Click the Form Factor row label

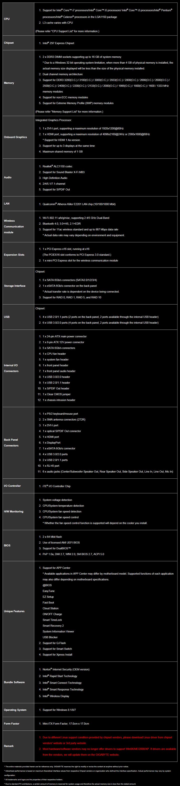click(12, 724)
